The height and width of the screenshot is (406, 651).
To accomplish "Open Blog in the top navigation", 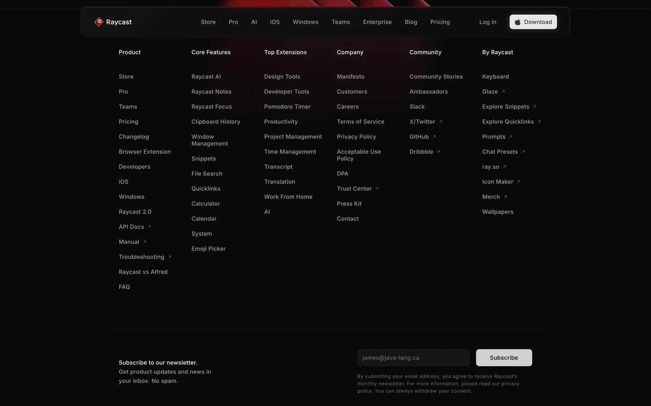I will point(411,22).
